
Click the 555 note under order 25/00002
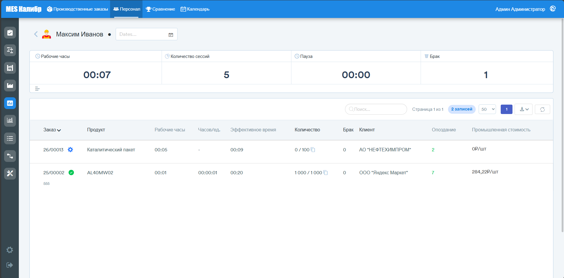pyautogui.click(x=47, y=184)
